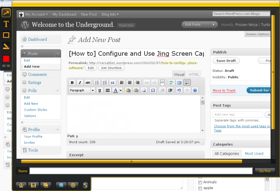
Task: Click Jing share upload button
Action: (21, 185)
